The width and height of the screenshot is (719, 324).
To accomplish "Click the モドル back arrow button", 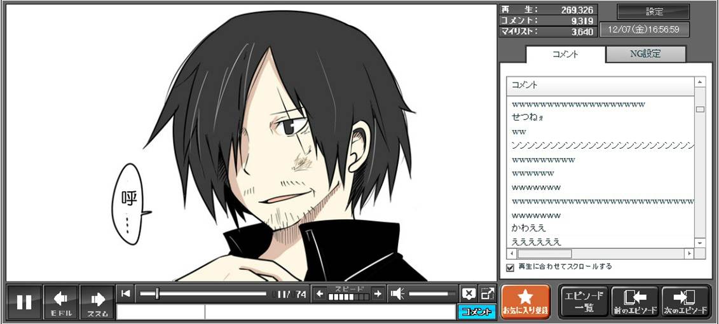I will (61, 302).
